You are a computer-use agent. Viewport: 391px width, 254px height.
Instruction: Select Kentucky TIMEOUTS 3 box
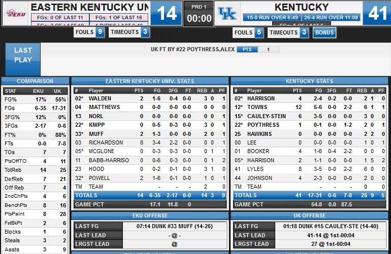click(x=288, y=32)
